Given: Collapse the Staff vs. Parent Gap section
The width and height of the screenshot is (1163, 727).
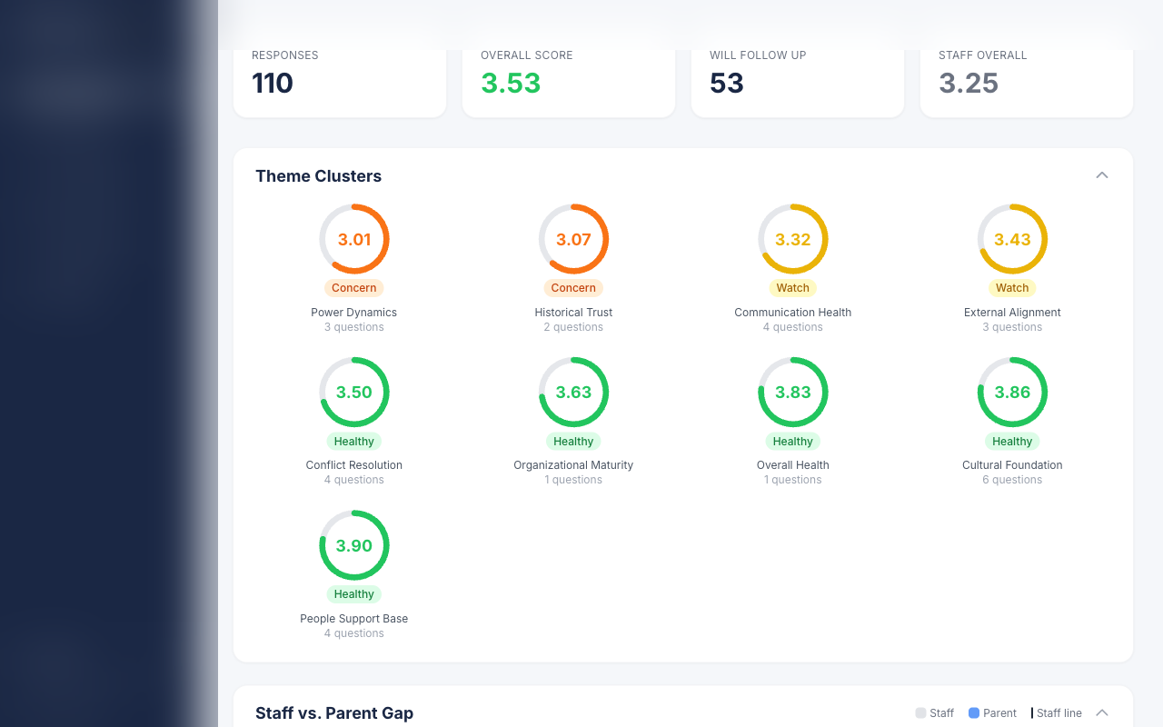Looking at the screenshot, I should pos(1101,712).
